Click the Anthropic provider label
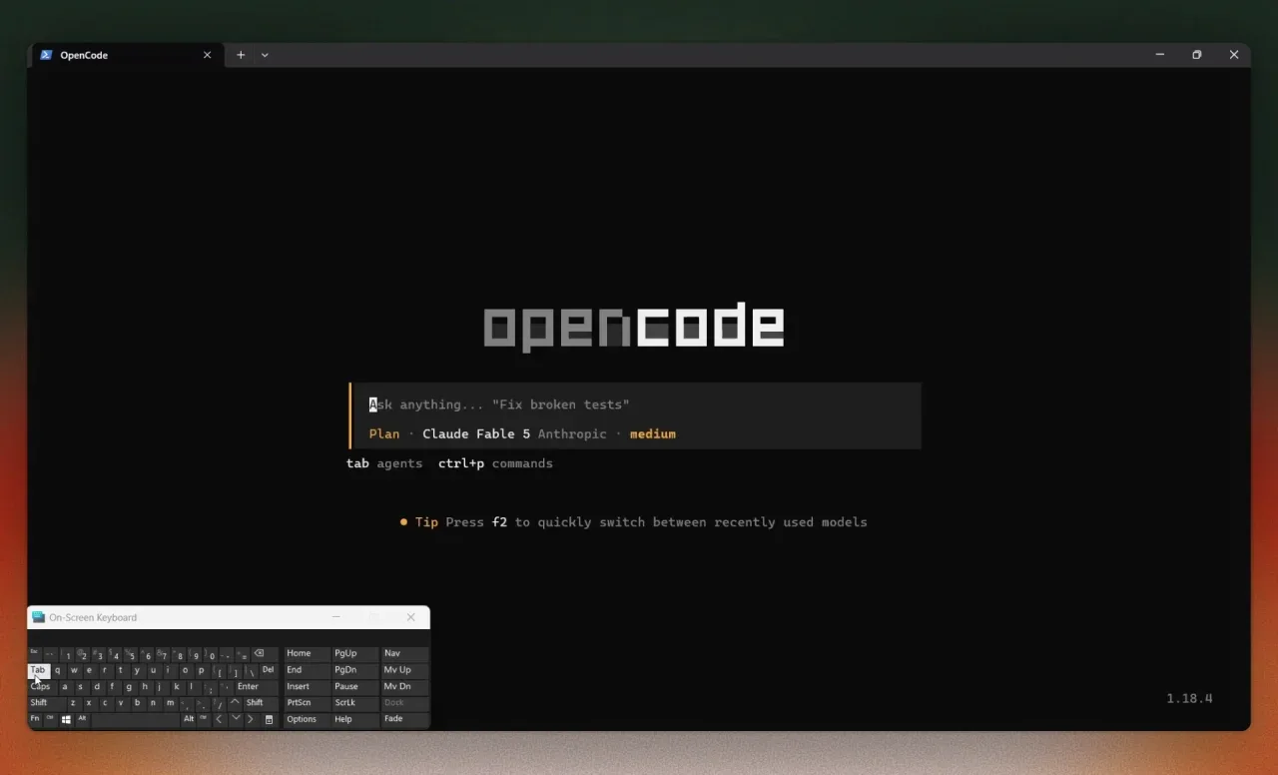 tap(572, 433)
